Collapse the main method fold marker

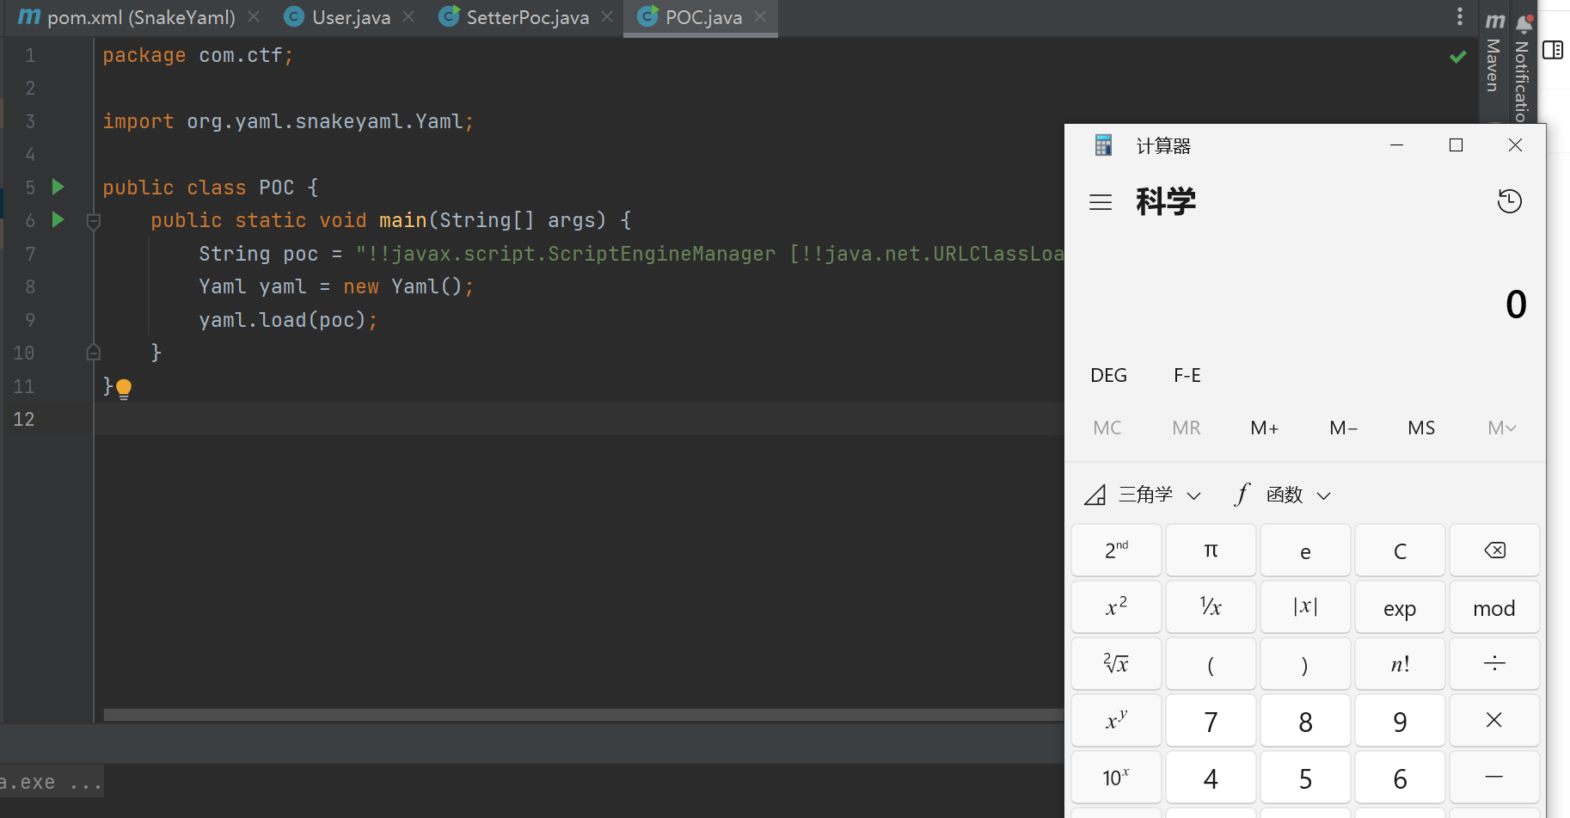pyautogui.click(x=94, y=221)
